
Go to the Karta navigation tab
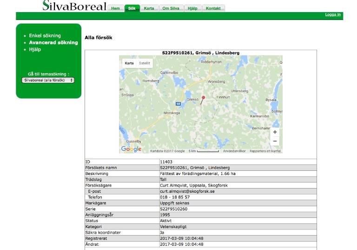pyautogui.click(x=149, y=8)
